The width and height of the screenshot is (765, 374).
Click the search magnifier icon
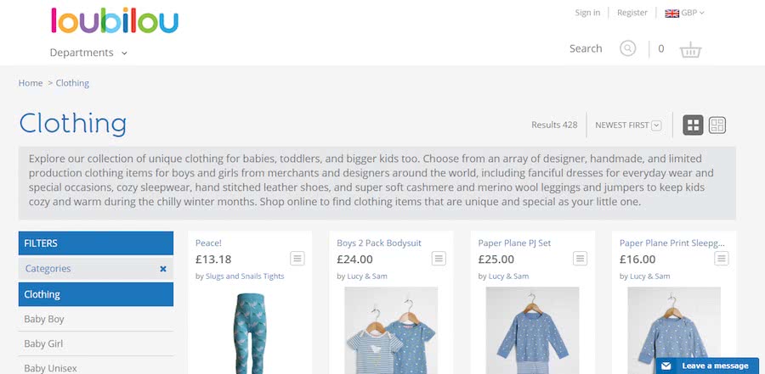coord(628,48)
